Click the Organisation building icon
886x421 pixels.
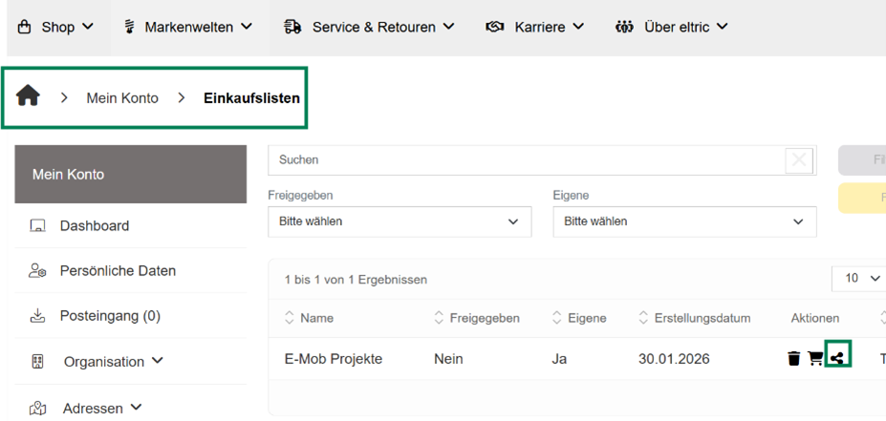point(37,362)
